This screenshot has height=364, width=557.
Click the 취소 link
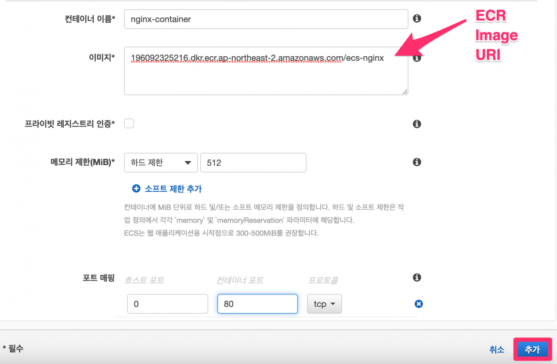(497, 350)
